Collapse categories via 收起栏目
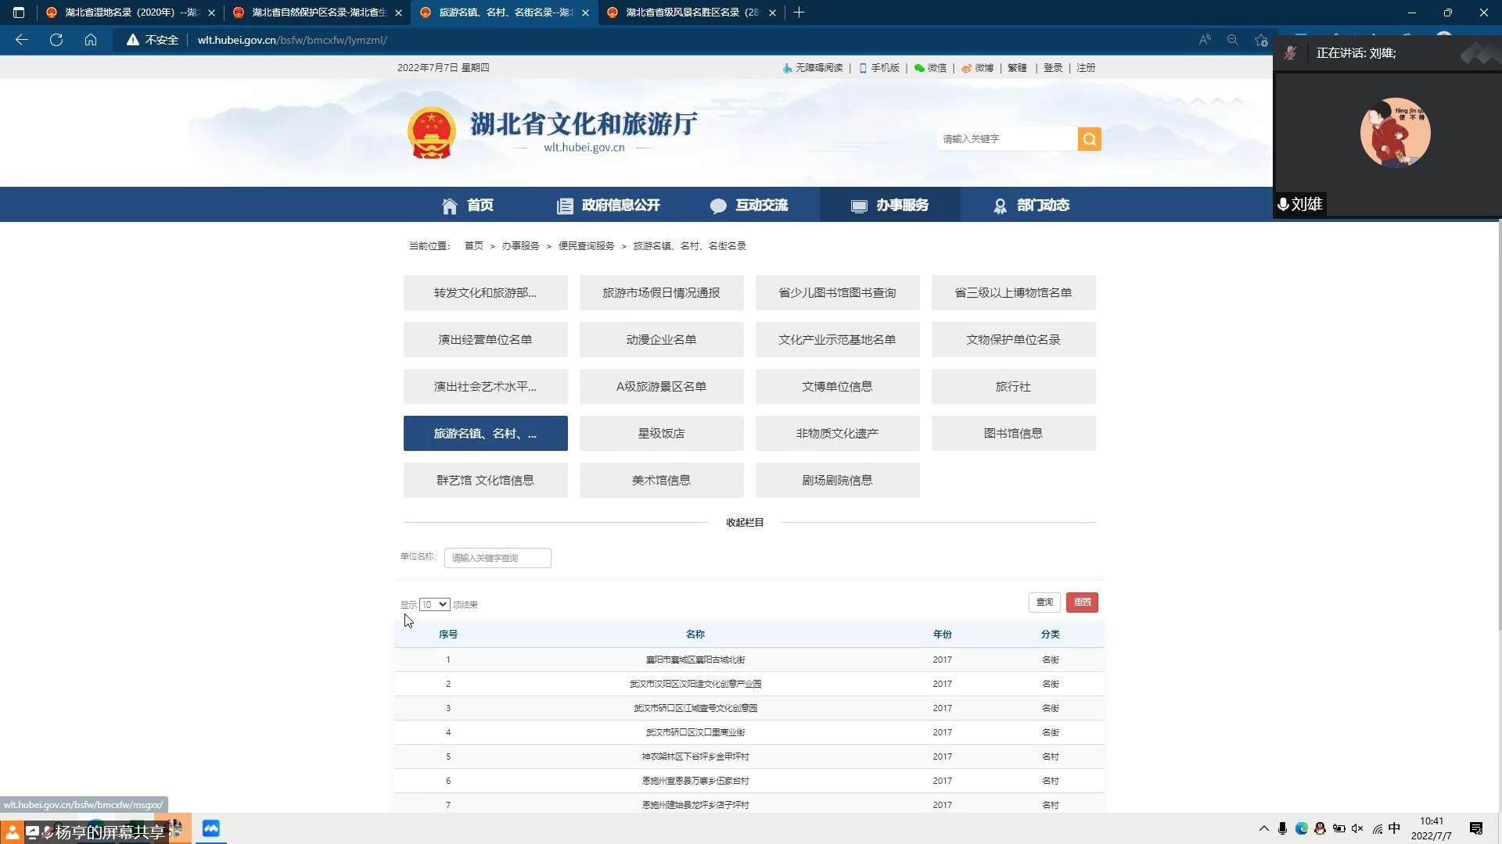1502x844 pixels. pos(745,522)
